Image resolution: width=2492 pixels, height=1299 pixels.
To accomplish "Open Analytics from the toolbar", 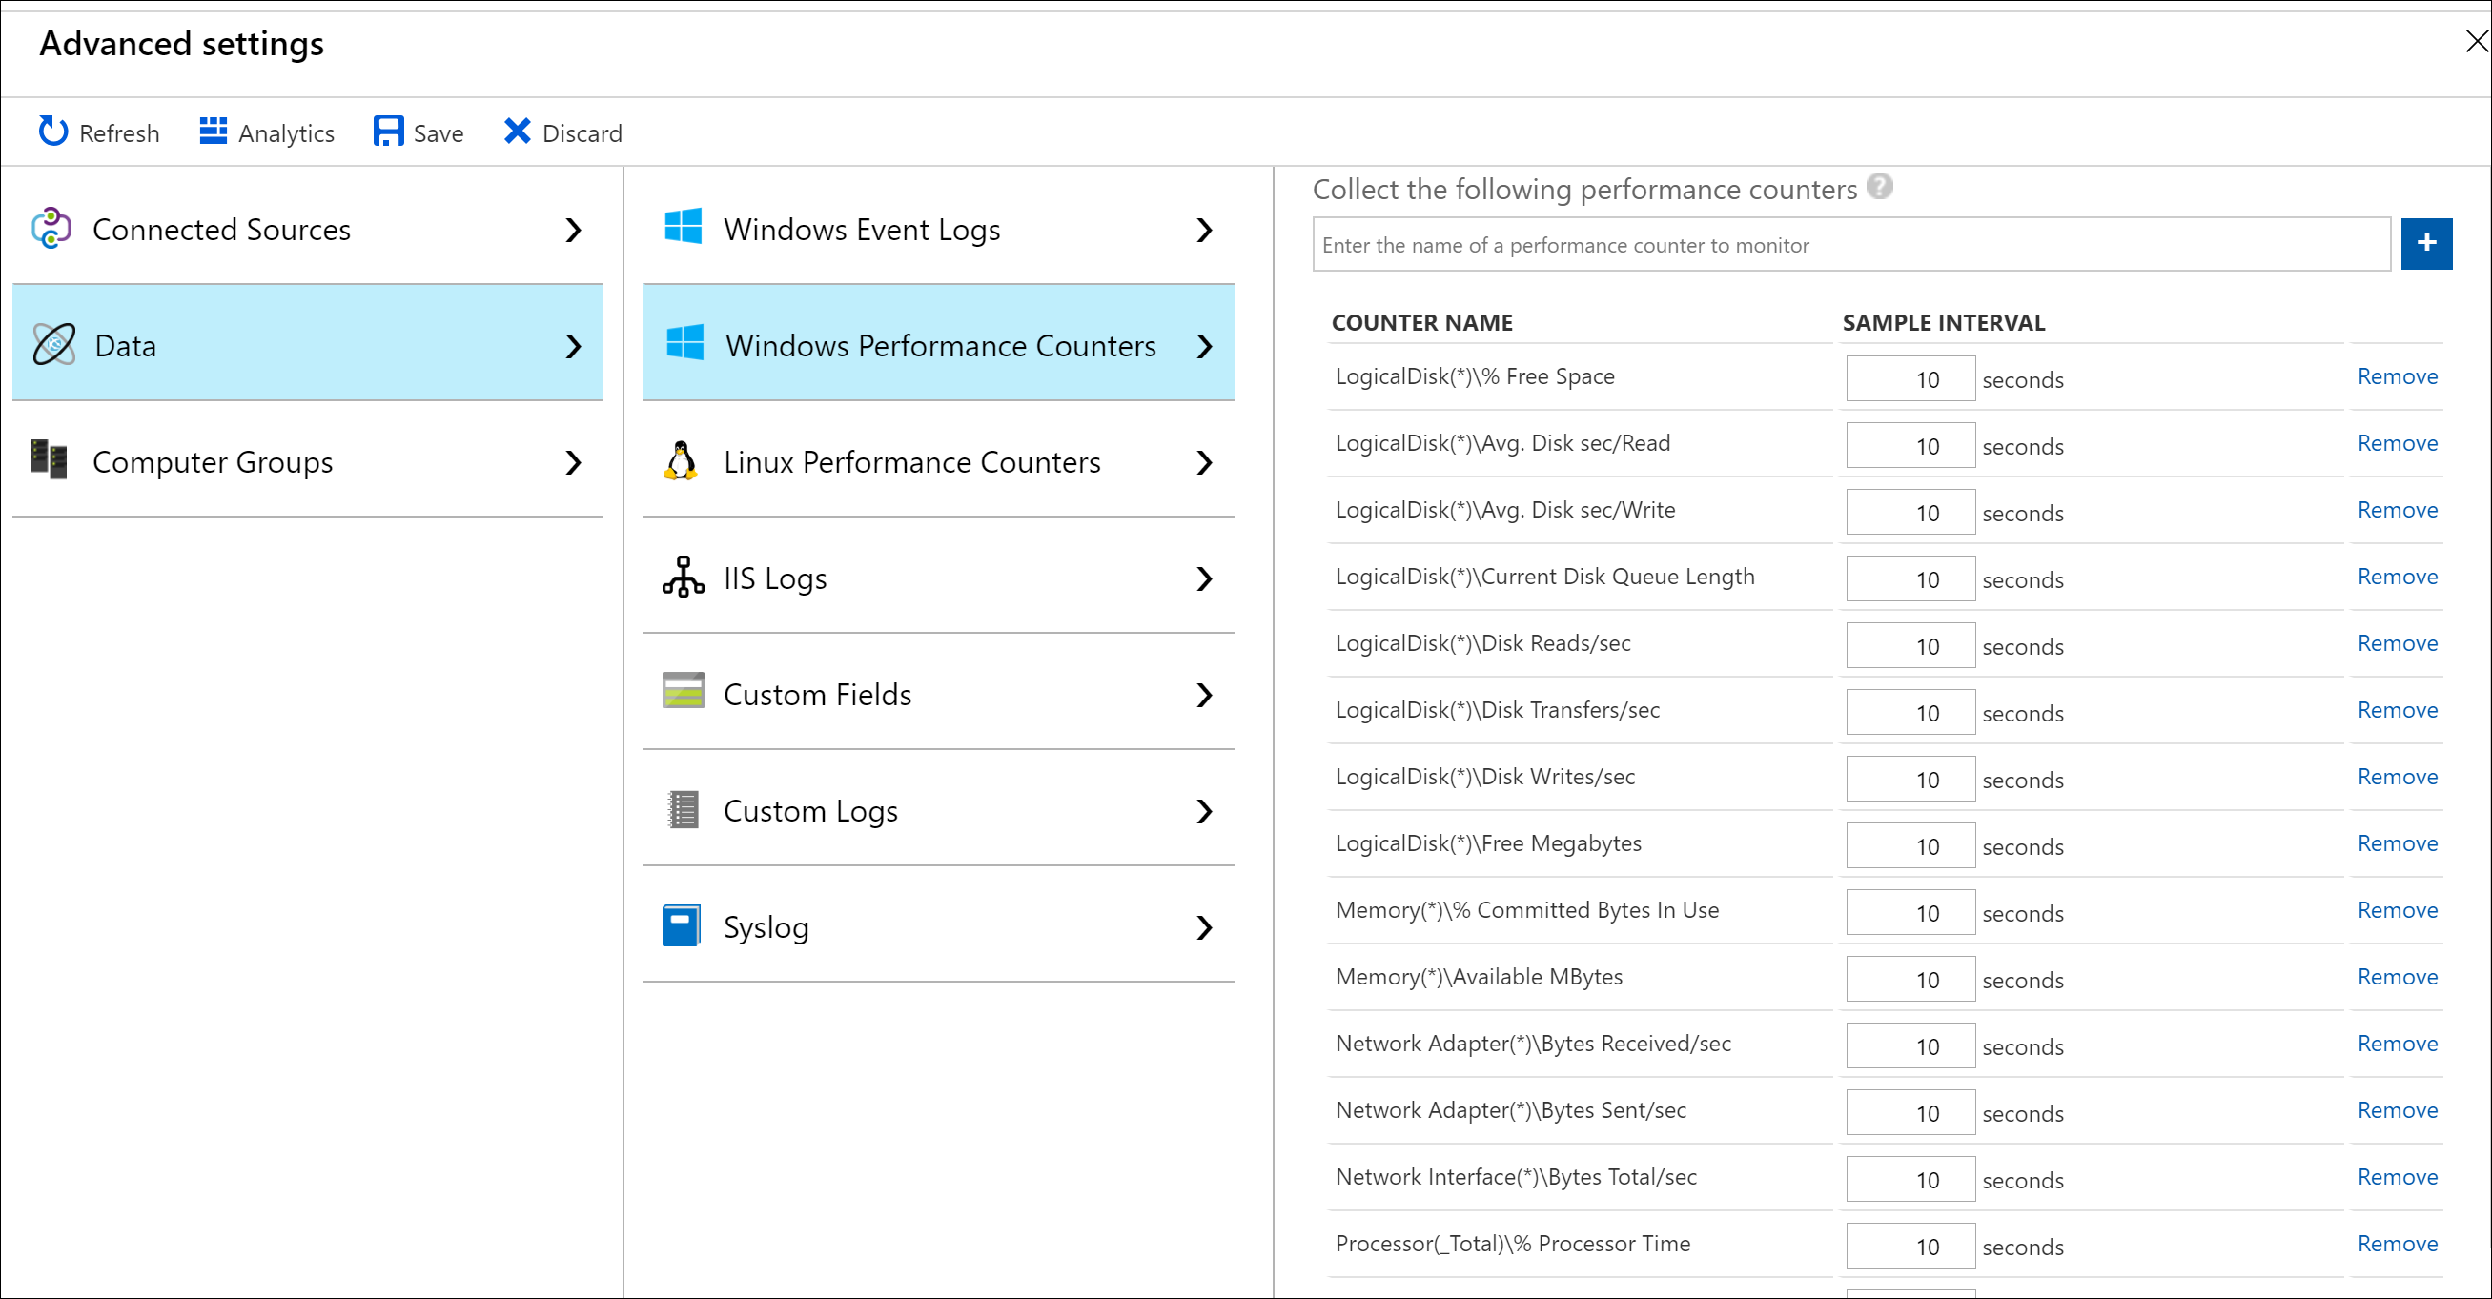I will 267,132.
